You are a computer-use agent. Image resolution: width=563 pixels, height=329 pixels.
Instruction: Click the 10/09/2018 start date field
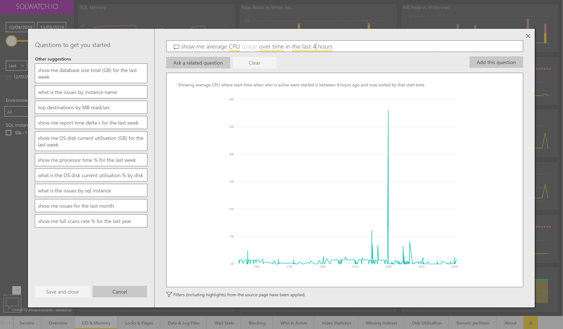[x=19, y=27]
